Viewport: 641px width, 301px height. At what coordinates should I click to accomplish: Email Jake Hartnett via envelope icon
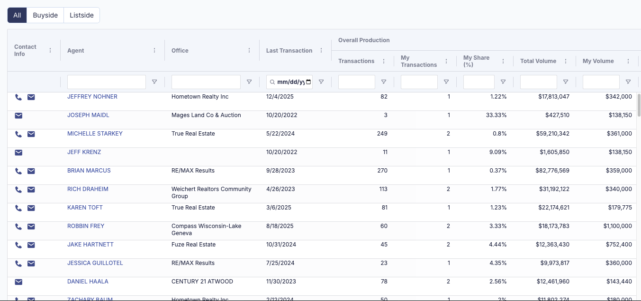pyautogui.click(x=31, y=245)
